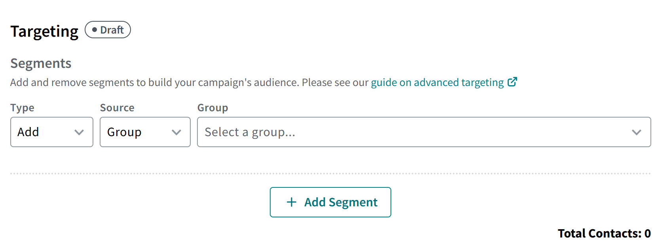This screenshot has width=669, height=245.
Task: Click the chevron arrow in Group field
Action: pyautogui.click(x=636, y=132)
